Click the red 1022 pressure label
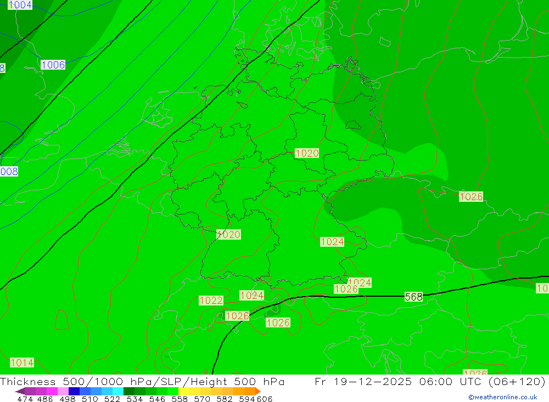 (211, 300)
